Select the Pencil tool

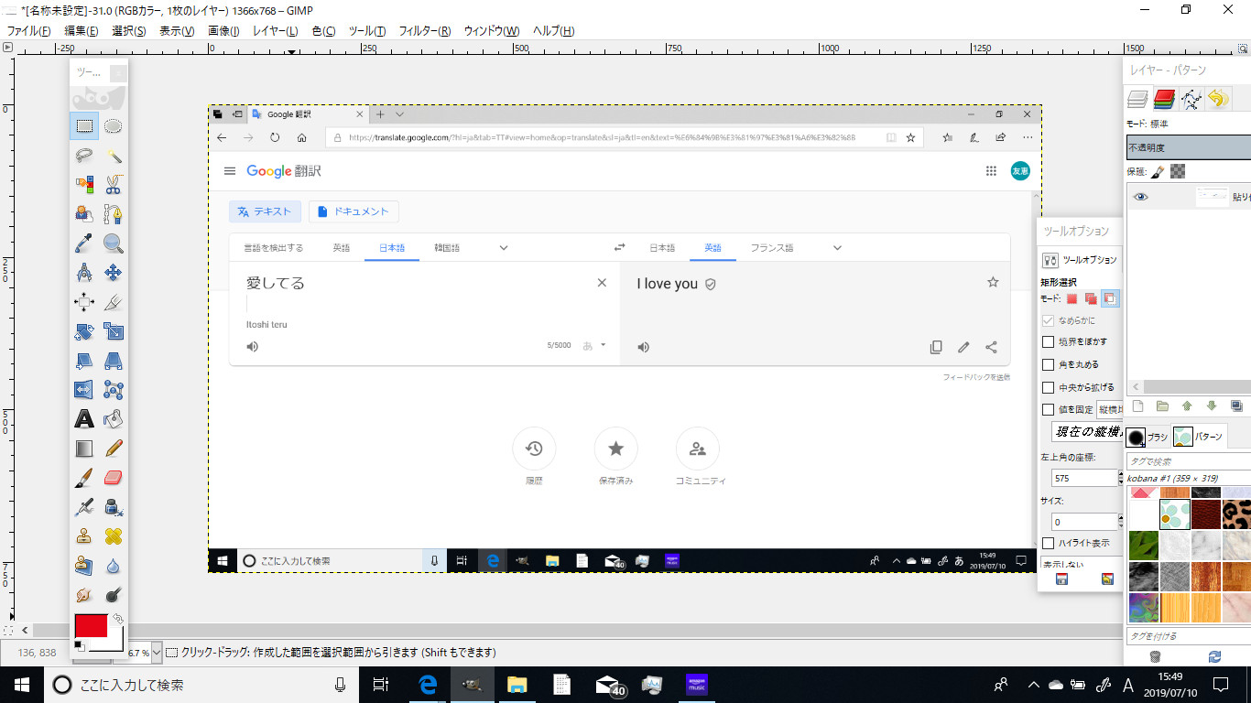point(114,449)
